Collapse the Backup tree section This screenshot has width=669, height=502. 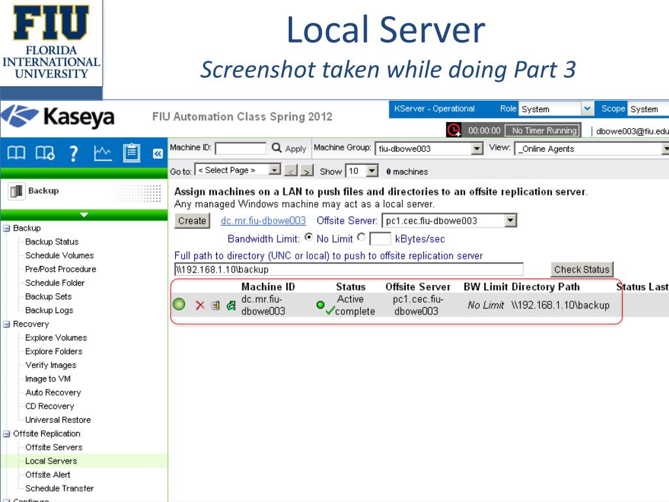tap(7, 228)
